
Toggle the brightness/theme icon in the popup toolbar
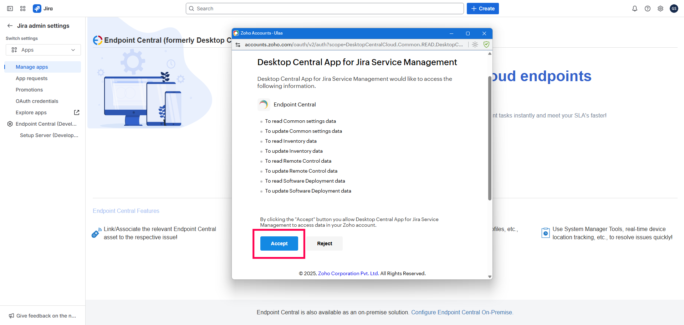tap(475, 44)
